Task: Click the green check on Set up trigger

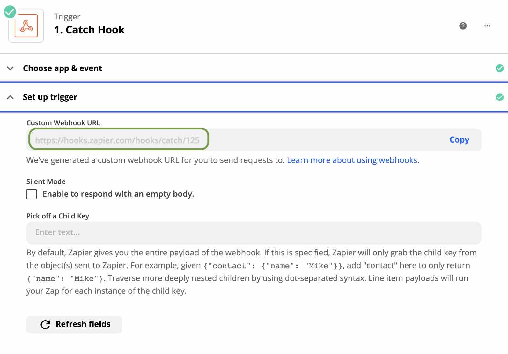Action: click(x=500, y=97)
